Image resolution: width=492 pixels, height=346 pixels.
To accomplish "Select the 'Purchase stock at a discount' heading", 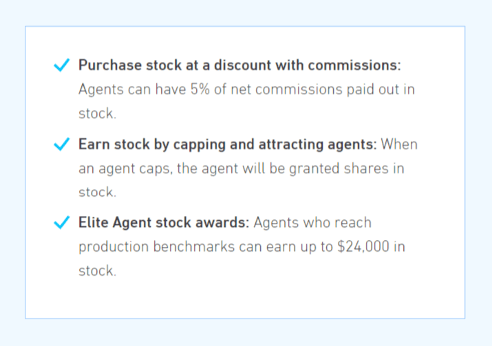I will tap(239, 65).
